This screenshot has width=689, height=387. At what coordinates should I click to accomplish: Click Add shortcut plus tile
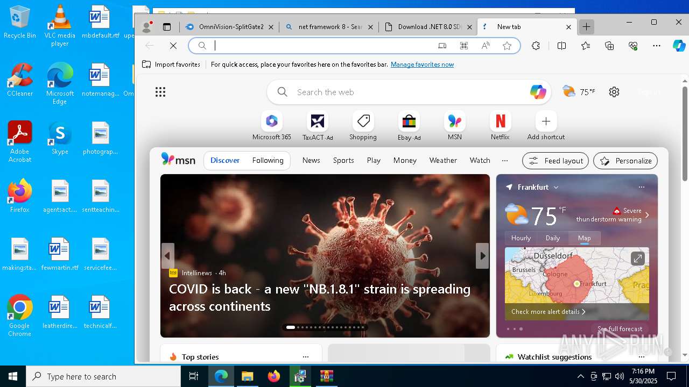[546, 126]
